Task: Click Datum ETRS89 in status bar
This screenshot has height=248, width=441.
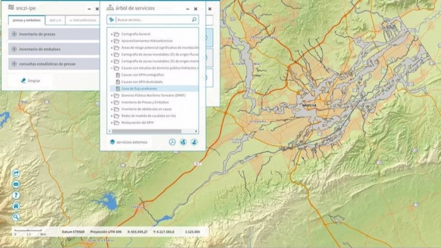Action: [x=73, y=232]
